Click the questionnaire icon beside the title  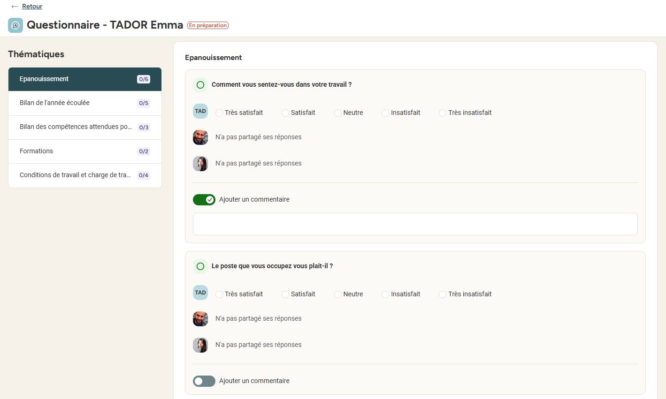(x=15, y=25)
